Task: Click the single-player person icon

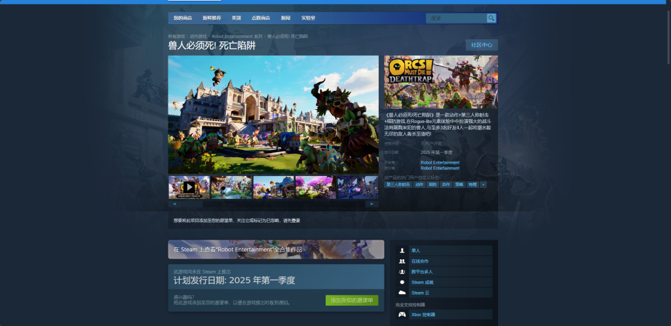Action: [402, 251]
